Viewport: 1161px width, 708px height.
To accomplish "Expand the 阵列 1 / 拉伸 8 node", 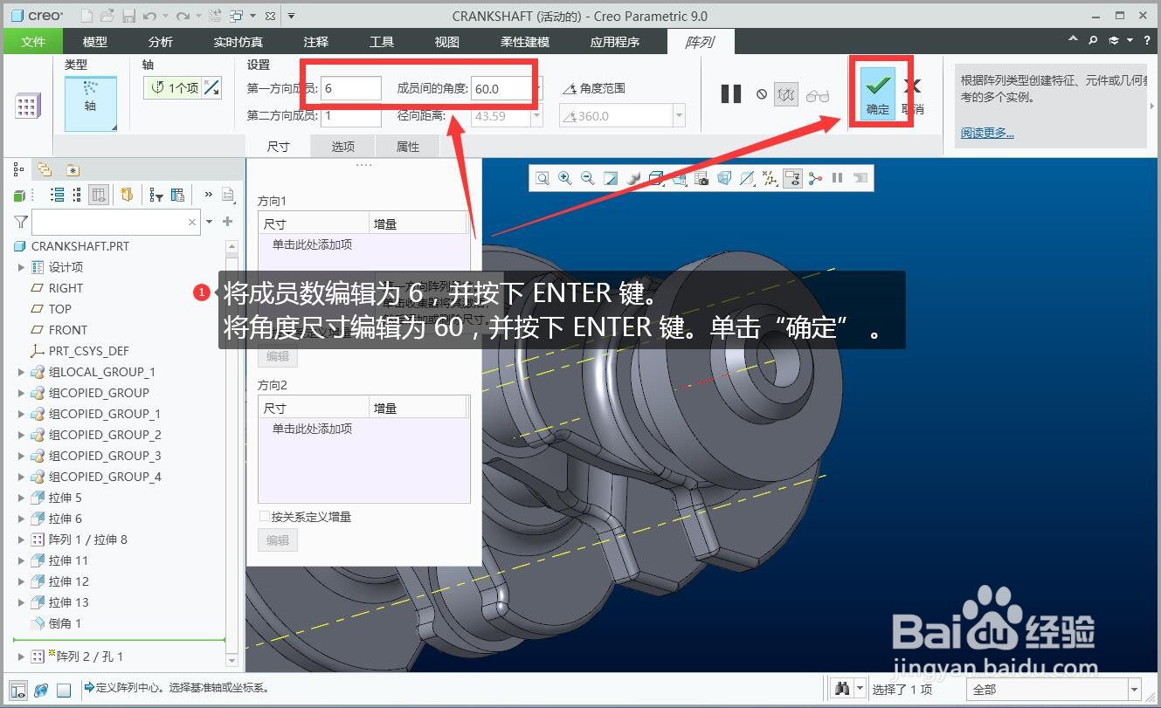I will click(x=22, y=540).
